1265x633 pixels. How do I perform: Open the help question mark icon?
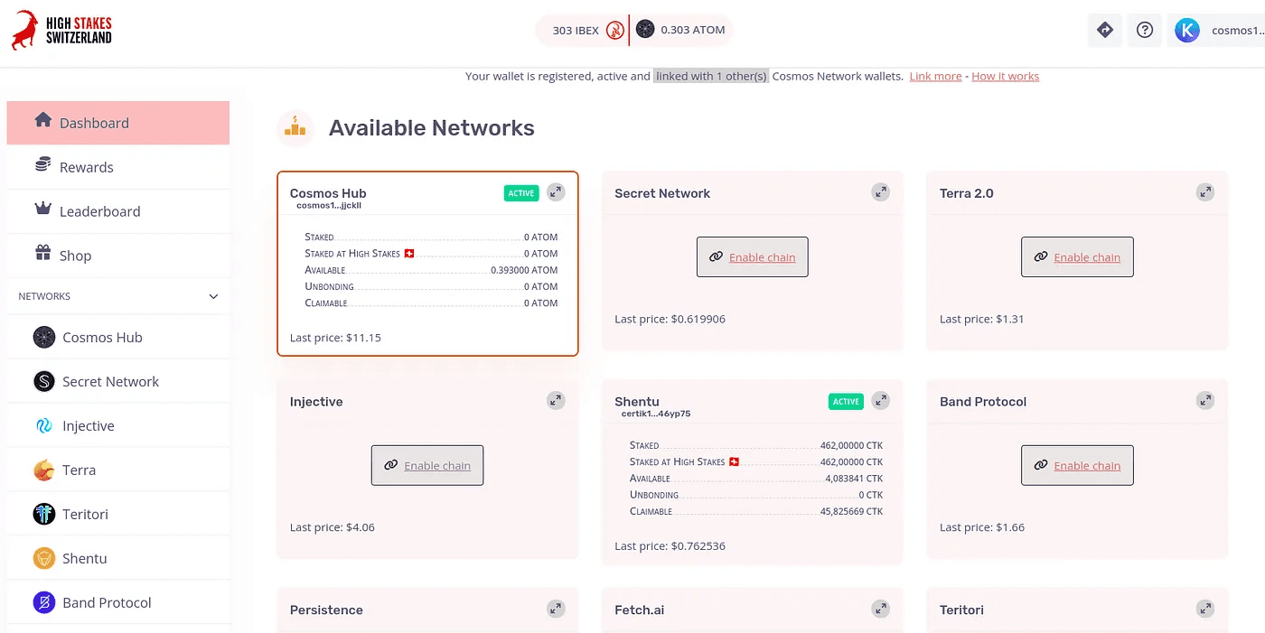click(x=1145, y=30)
